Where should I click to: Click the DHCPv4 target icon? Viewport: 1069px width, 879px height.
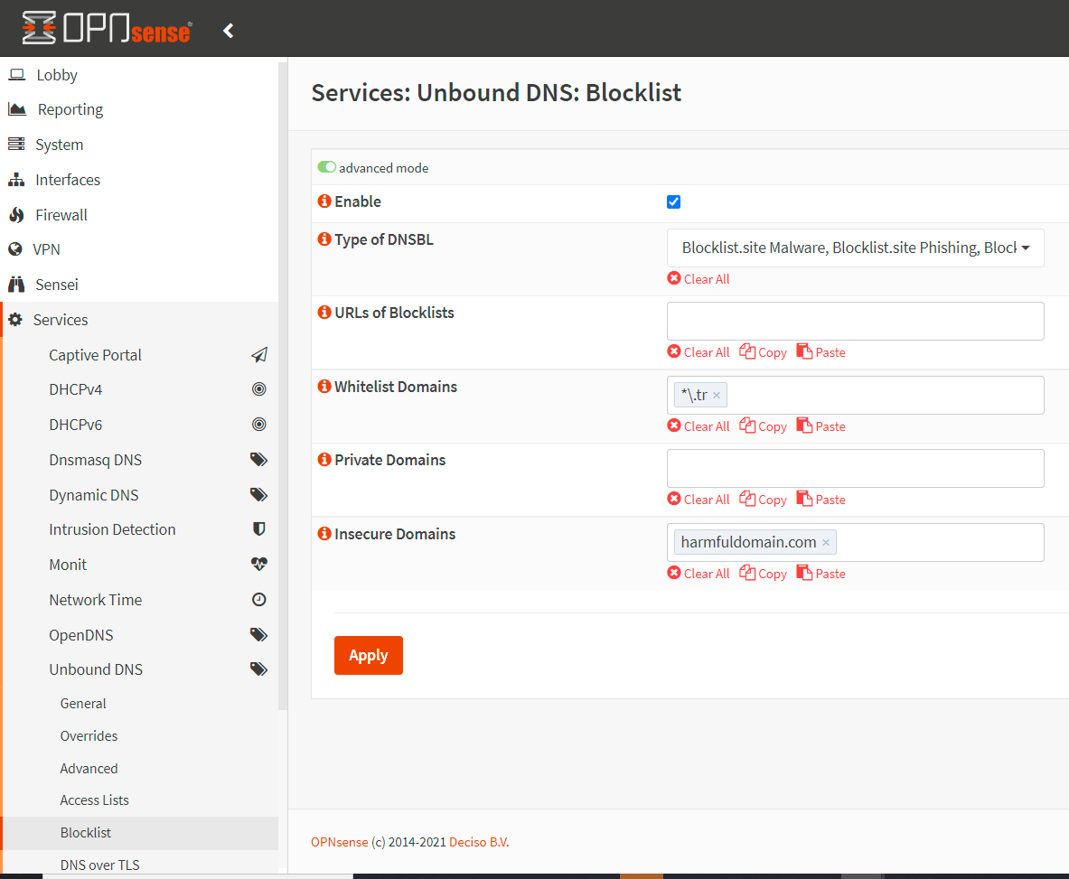(x=258, y=389)
